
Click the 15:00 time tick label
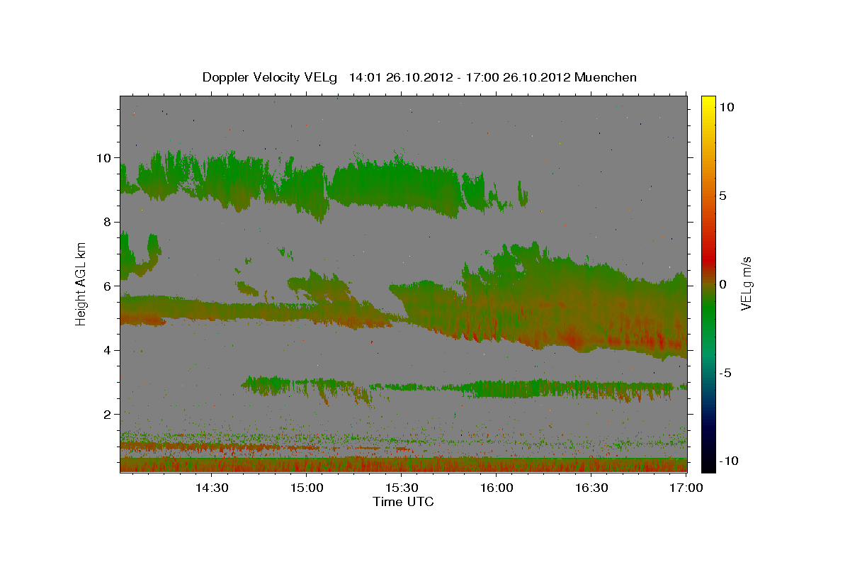(x=307, y=488)
